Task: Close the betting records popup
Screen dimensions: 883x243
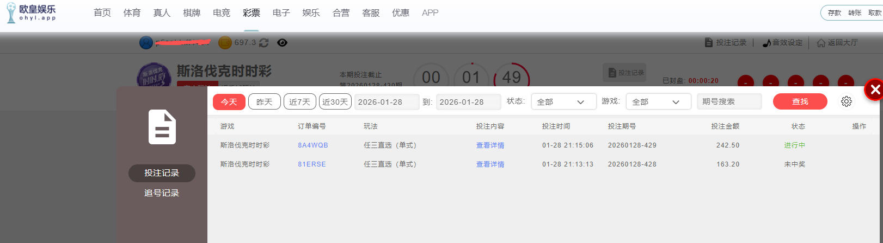Action: coord(874,90)
